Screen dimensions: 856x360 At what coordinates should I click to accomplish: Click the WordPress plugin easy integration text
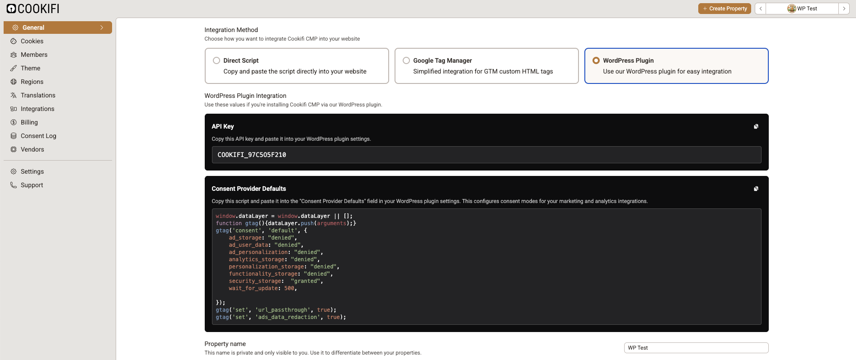coord(667,71)
